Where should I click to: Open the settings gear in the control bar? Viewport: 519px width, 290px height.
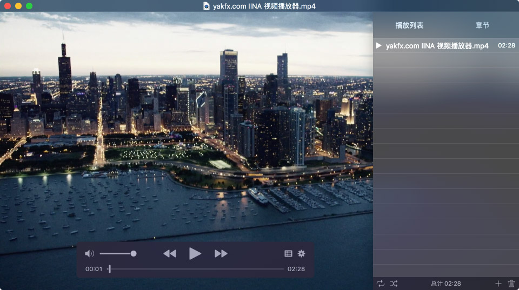301,253
